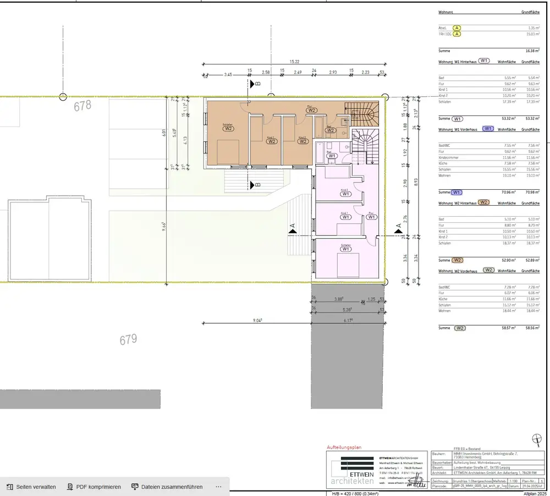Click parcel number 679
Screen dimensions: 550x496
128,339
